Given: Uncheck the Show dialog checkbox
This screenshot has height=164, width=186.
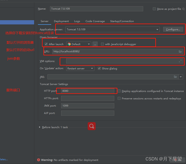Looking at the screenshot, I should click(x=99, y=69).
